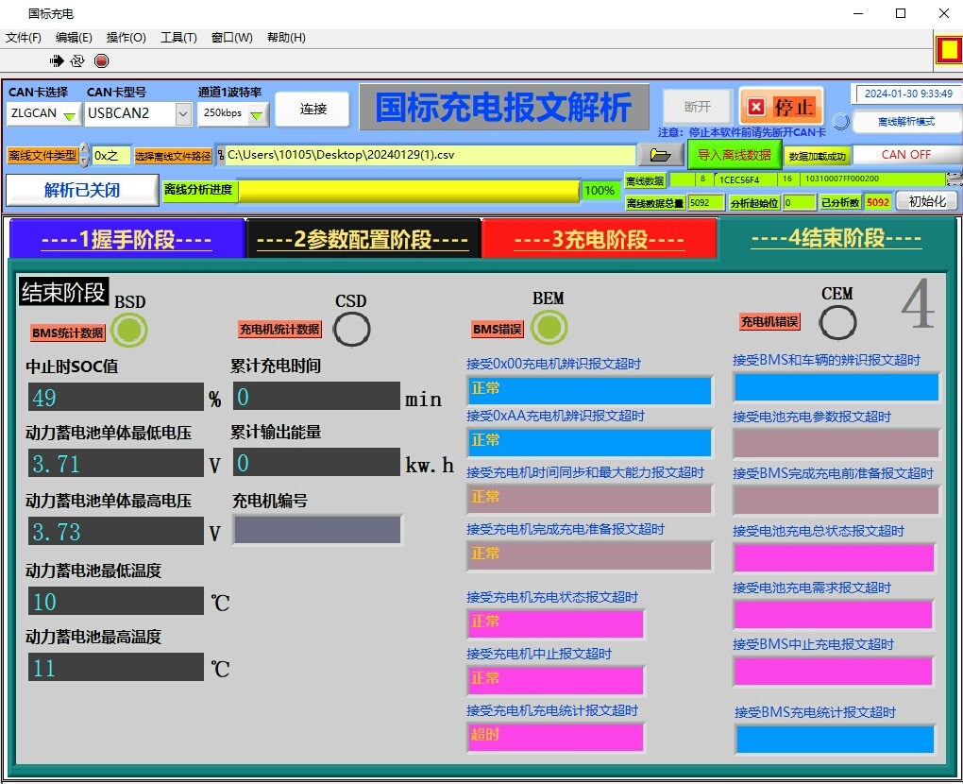This screenshot has width=963, height=784.
Task: Click the CSD round indicator
Action: click(351, 329)
